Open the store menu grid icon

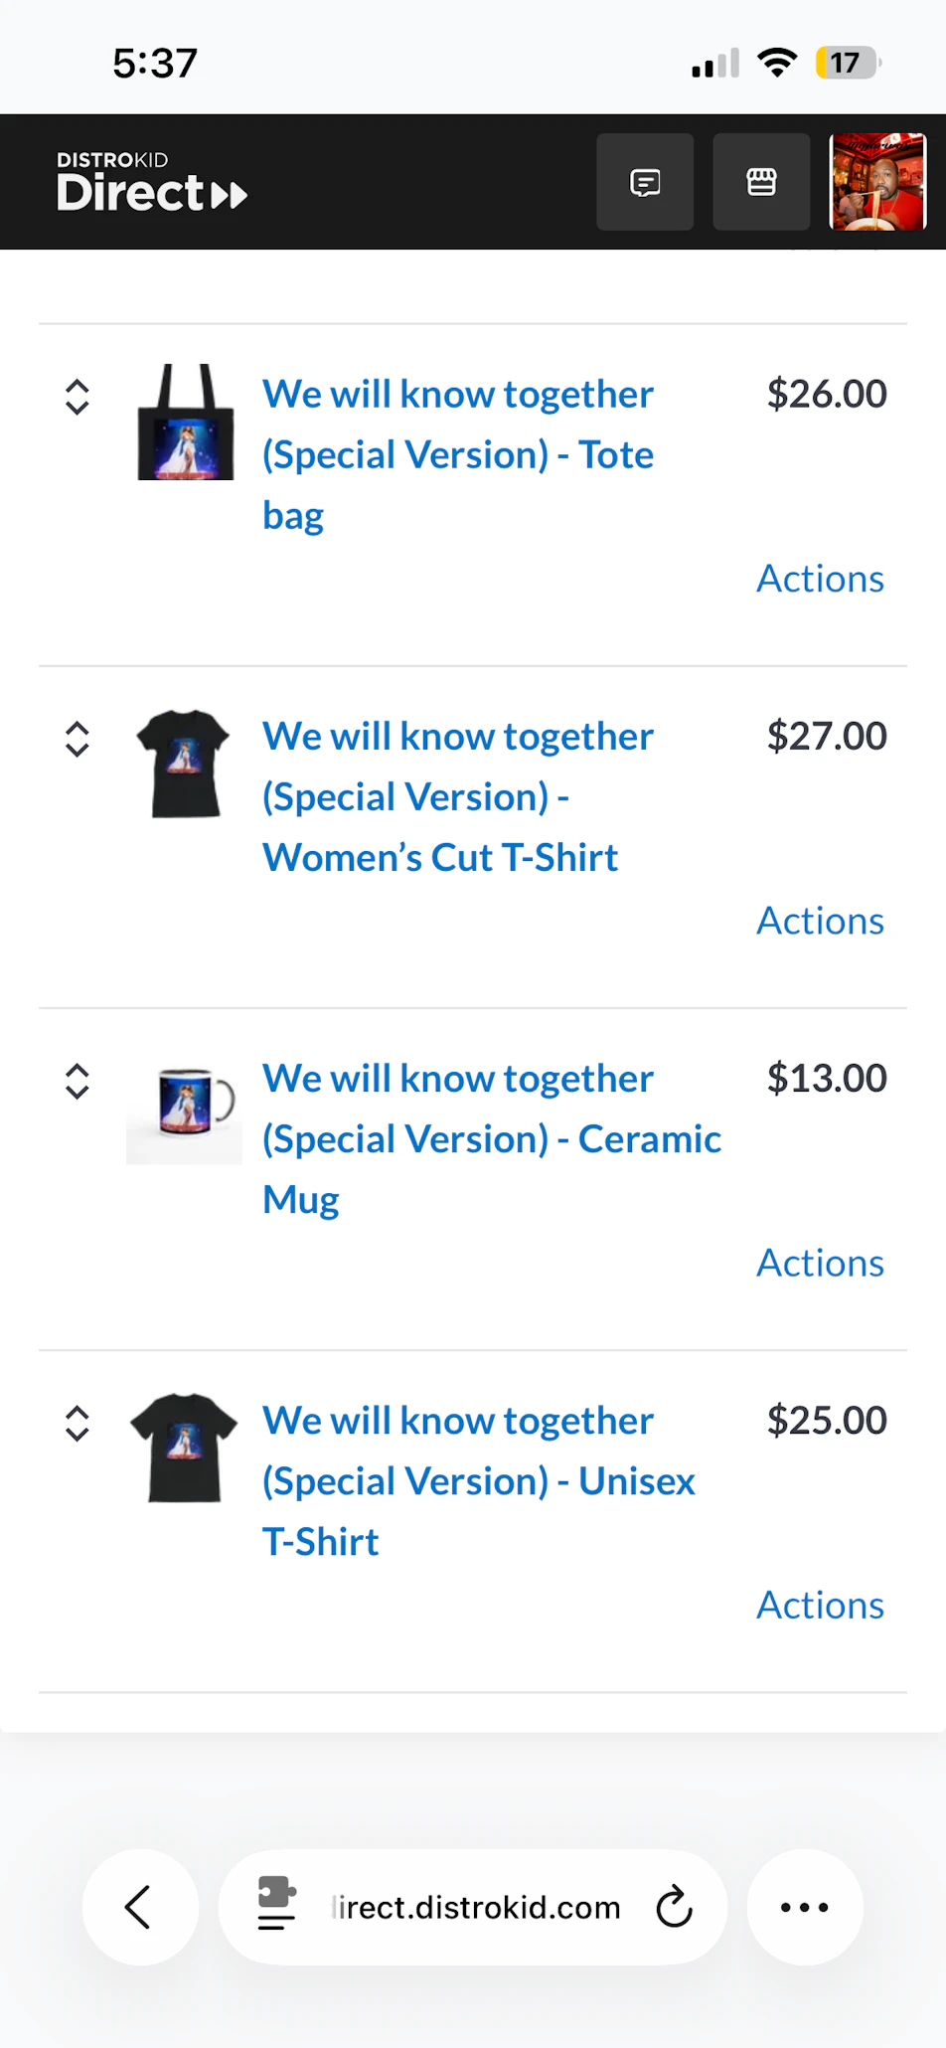point(760,181)
